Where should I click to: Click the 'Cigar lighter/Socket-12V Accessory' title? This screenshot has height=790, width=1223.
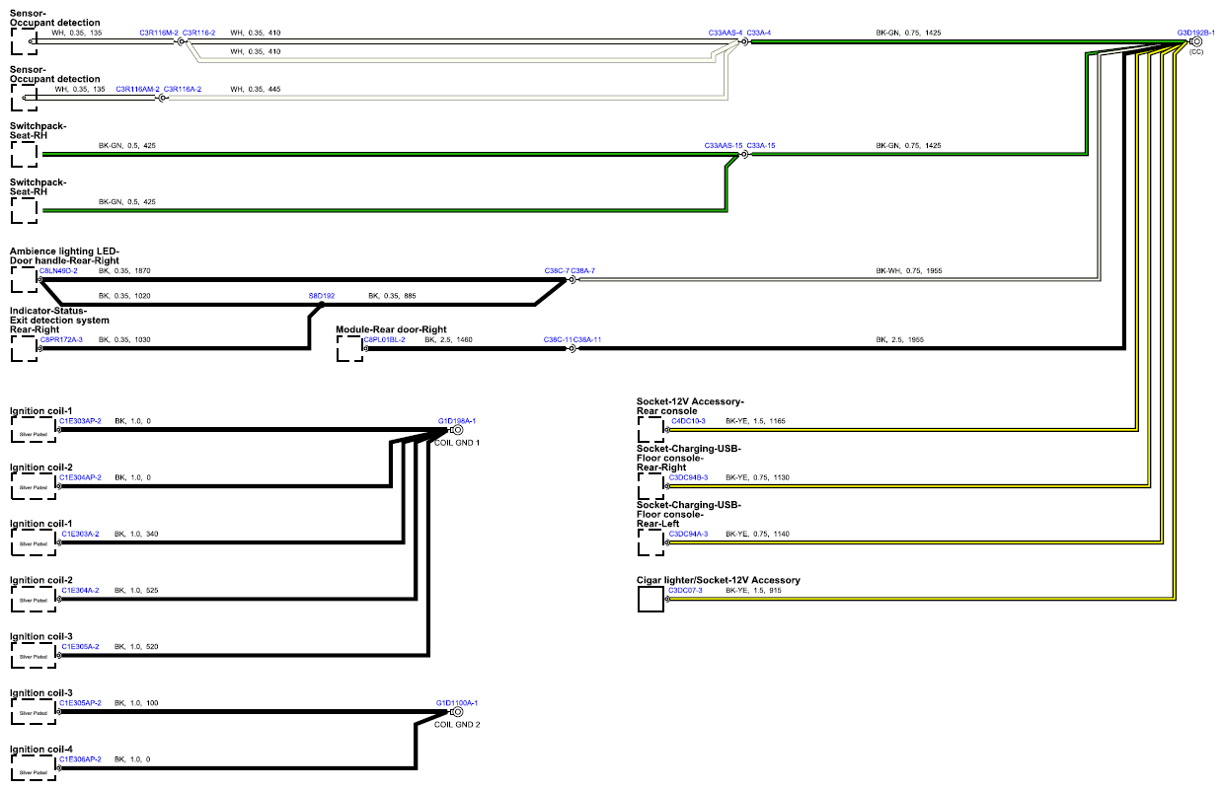tap(719, 580)
